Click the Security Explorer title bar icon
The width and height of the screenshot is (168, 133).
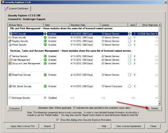[x=3, y=2]
